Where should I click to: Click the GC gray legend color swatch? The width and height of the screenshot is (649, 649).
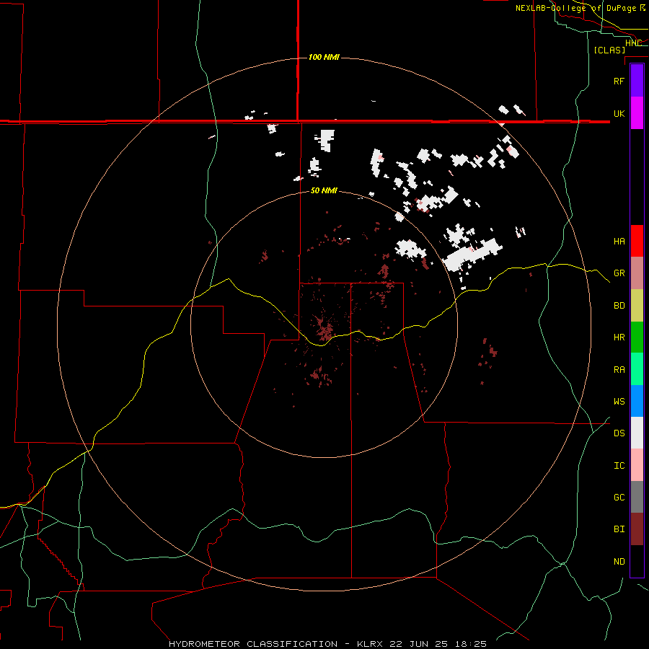(637, 497)
